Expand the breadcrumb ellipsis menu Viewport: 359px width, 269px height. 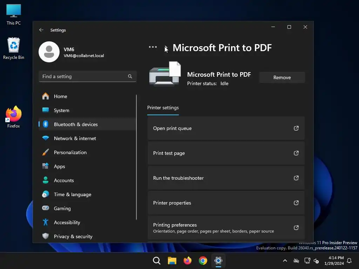tap(153, 47)
